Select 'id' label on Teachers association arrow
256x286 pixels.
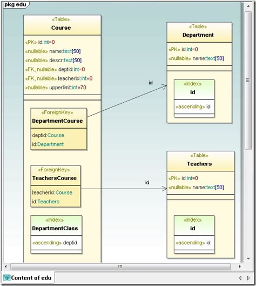point(147,182)
